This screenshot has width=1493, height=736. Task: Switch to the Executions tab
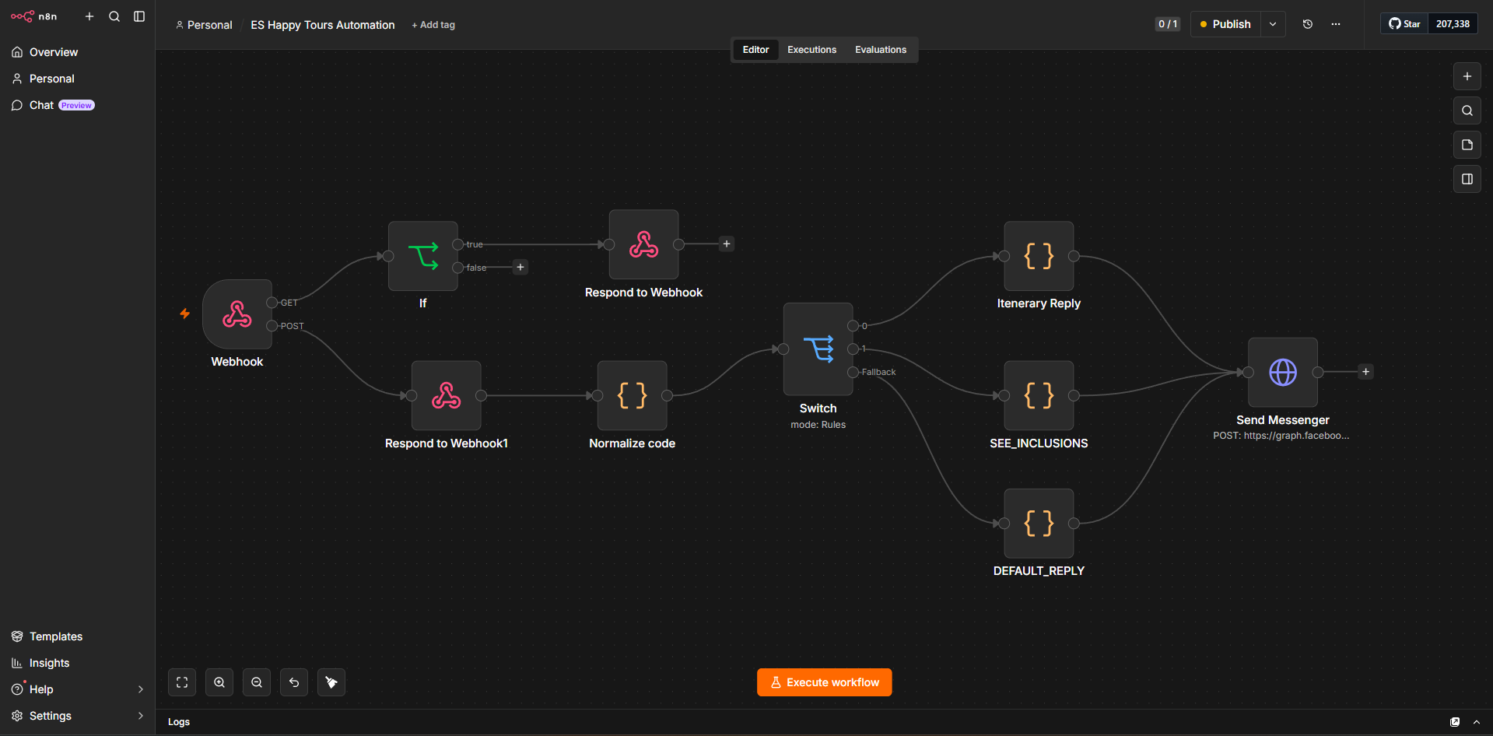click(811, 50)
